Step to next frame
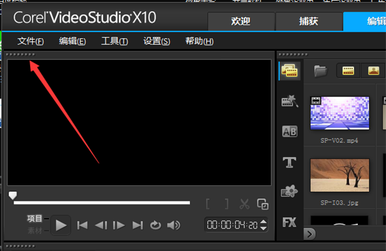Screen dimensions: 386x251 (x=118, y=225)
